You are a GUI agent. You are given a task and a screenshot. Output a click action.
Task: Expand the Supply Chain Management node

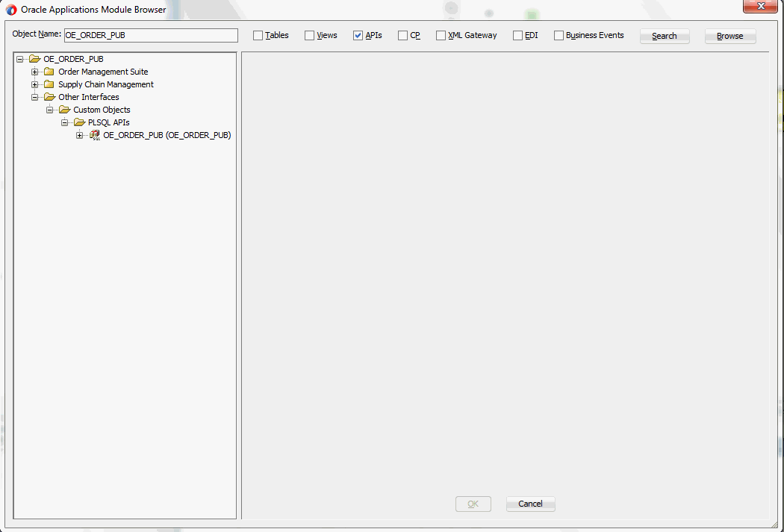click(34, 84)
